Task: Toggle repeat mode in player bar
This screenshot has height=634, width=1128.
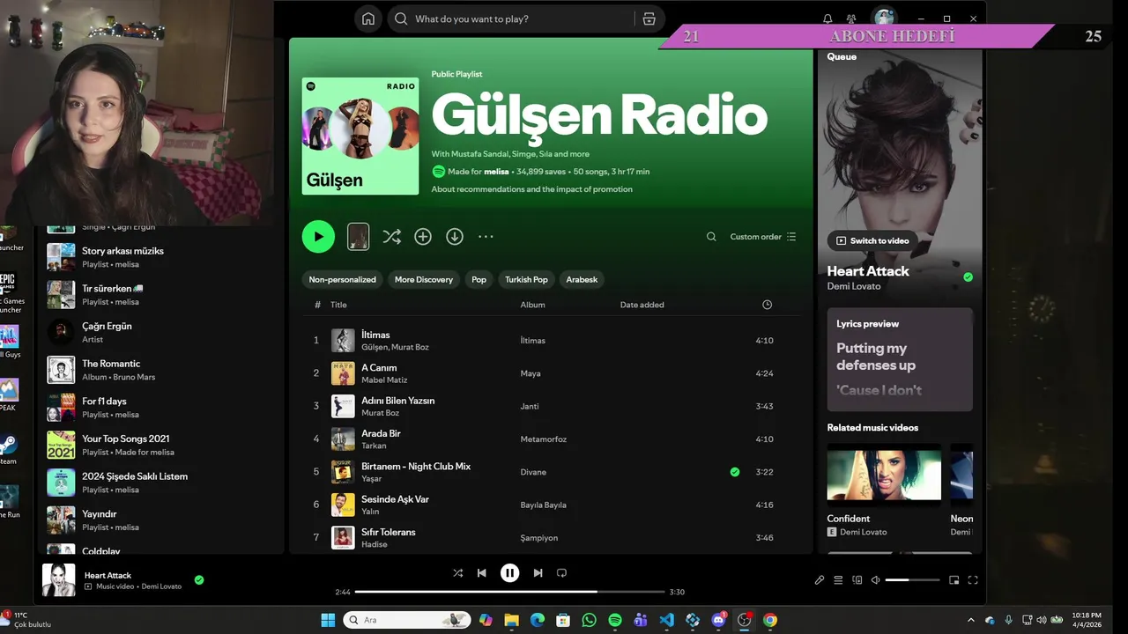Action: (561, 573)
